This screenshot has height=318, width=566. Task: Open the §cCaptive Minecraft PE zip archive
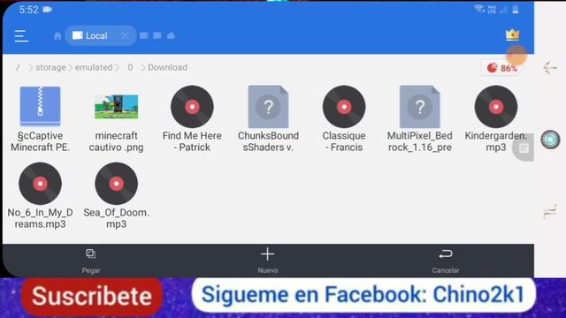click(x=40, y=107)
